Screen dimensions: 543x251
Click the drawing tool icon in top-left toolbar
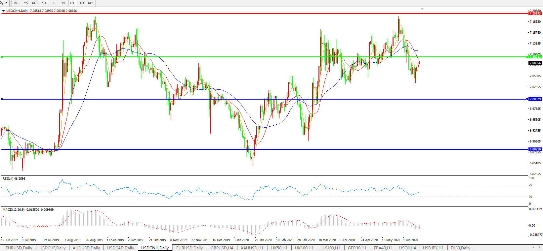[2, 3]
